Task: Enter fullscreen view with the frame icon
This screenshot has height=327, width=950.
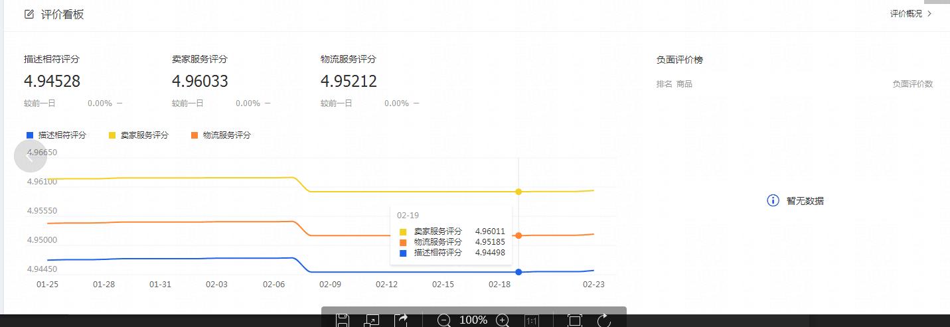Action: pyautogui.click(x=575, y=320)
